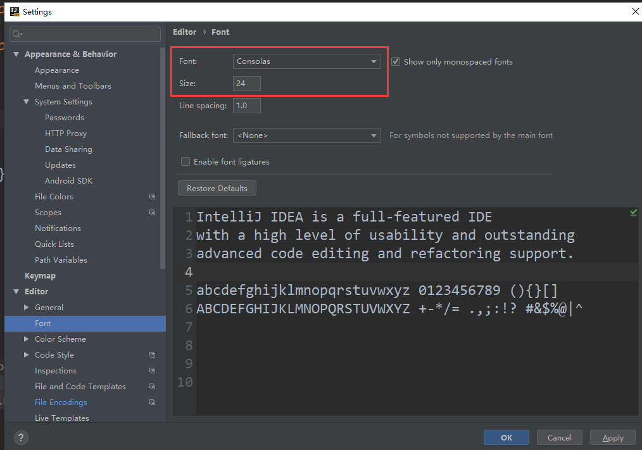
Task: Click the Size field showing 24
Action: [246, 84]
